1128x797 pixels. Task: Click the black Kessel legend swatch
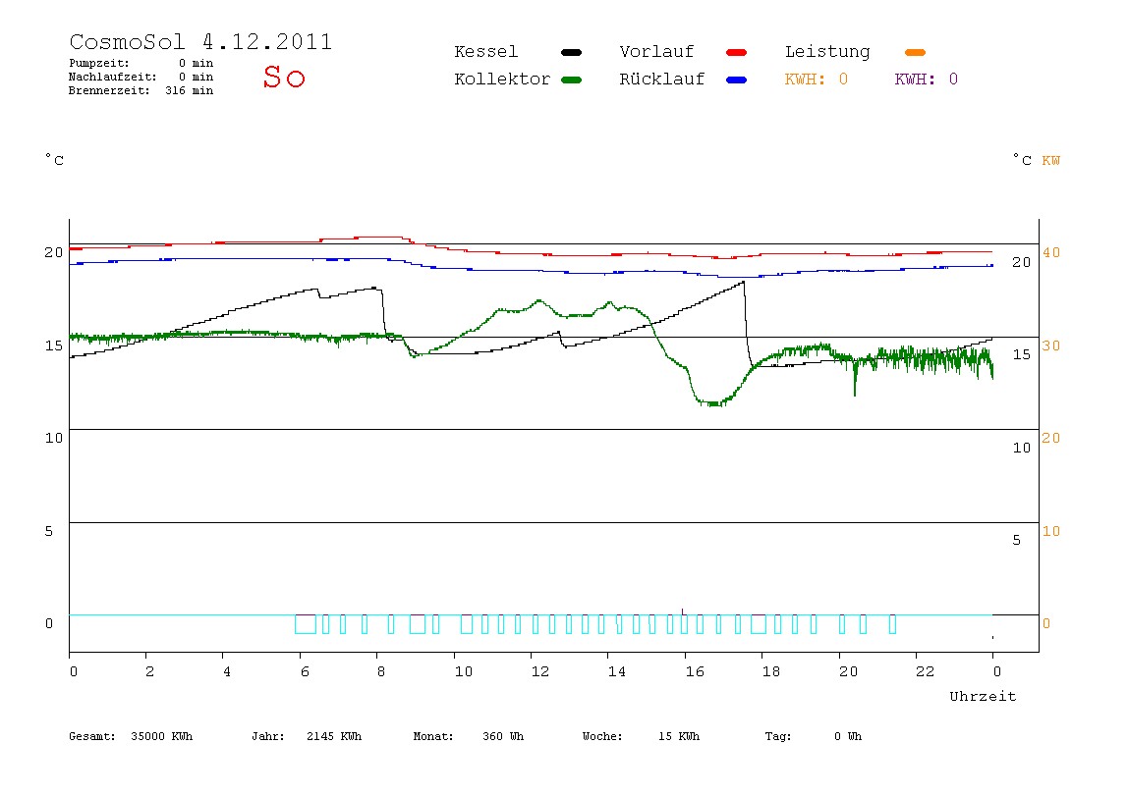coord(571,52)
